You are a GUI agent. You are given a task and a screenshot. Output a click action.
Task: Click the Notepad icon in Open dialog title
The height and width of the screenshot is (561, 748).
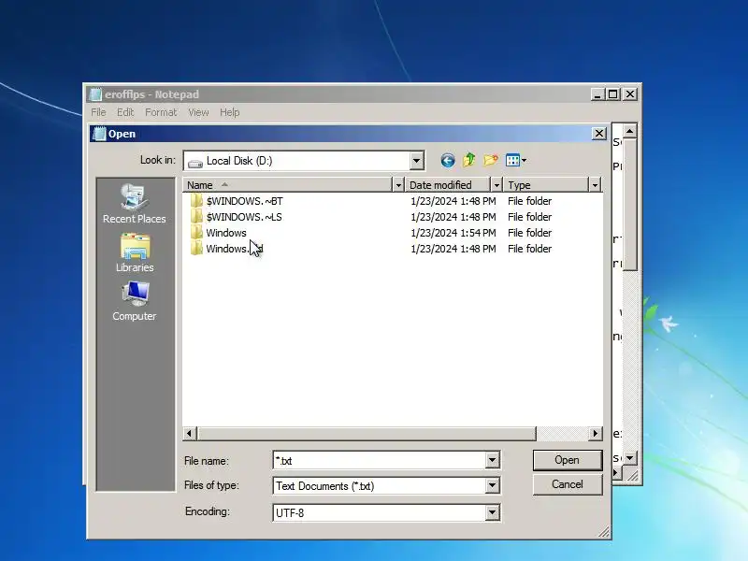click(99, 134)
